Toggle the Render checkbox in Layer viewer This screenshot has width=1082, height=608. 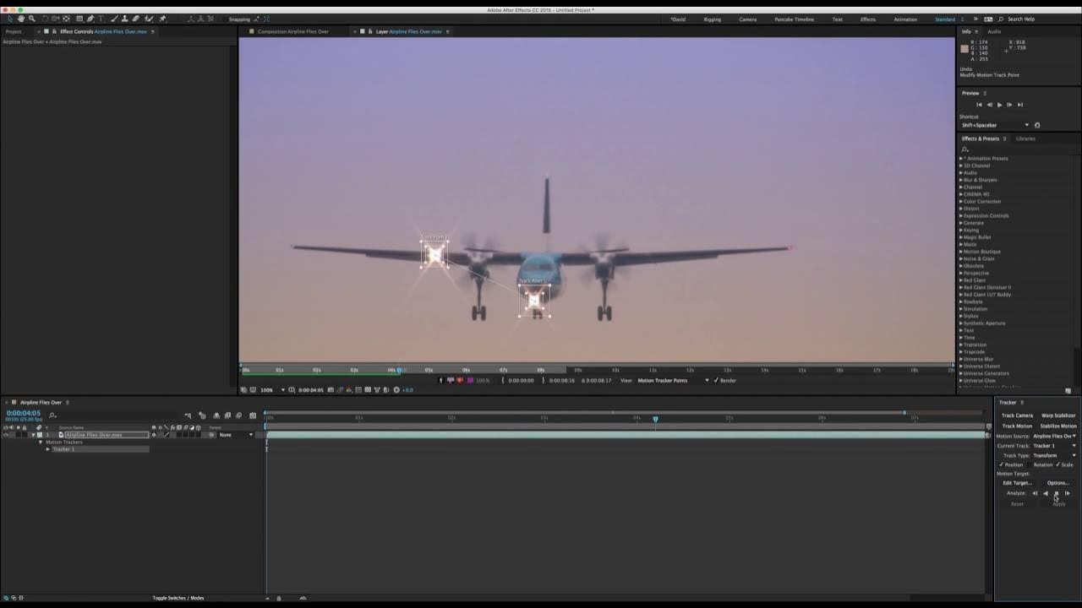click(x=716, y=380)
